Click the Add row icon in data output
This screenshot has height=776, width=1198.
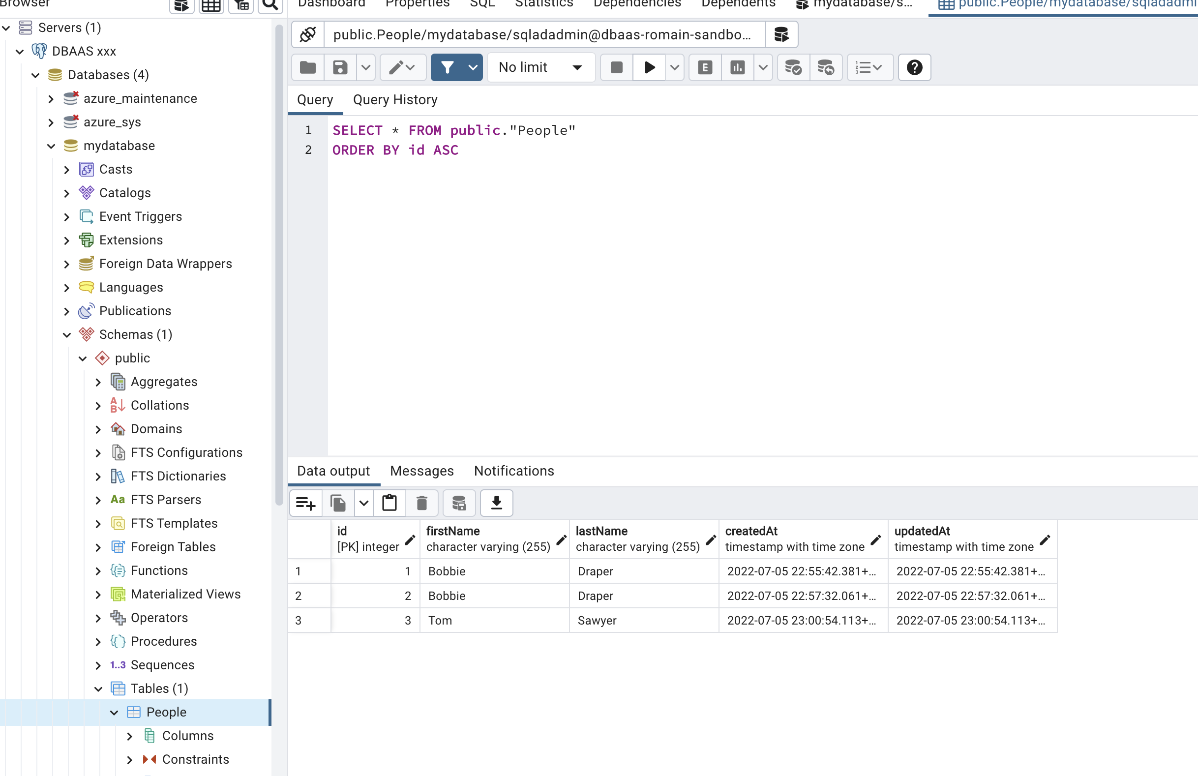[x=305, y=503]
